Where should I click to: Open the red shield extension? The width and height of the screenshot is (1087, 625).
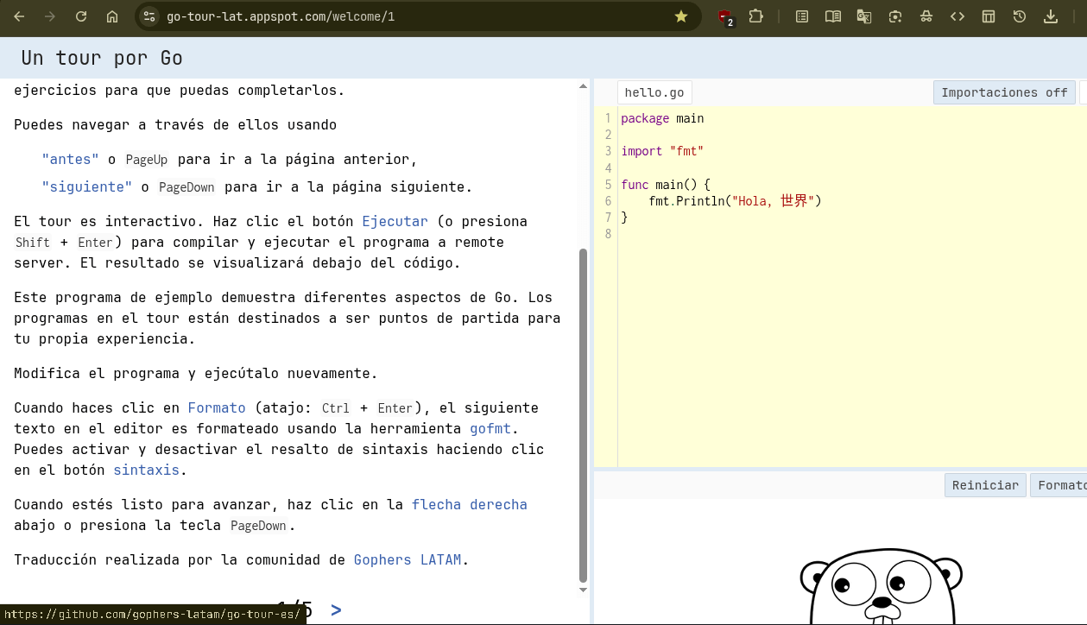[x=725, y=16]
